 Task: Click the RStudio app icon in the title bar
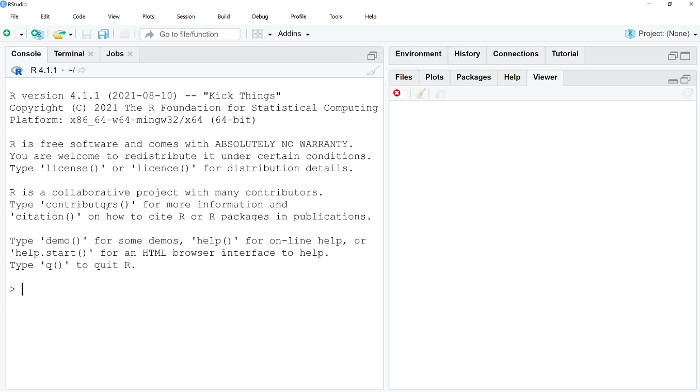click(x=4, y=4)
